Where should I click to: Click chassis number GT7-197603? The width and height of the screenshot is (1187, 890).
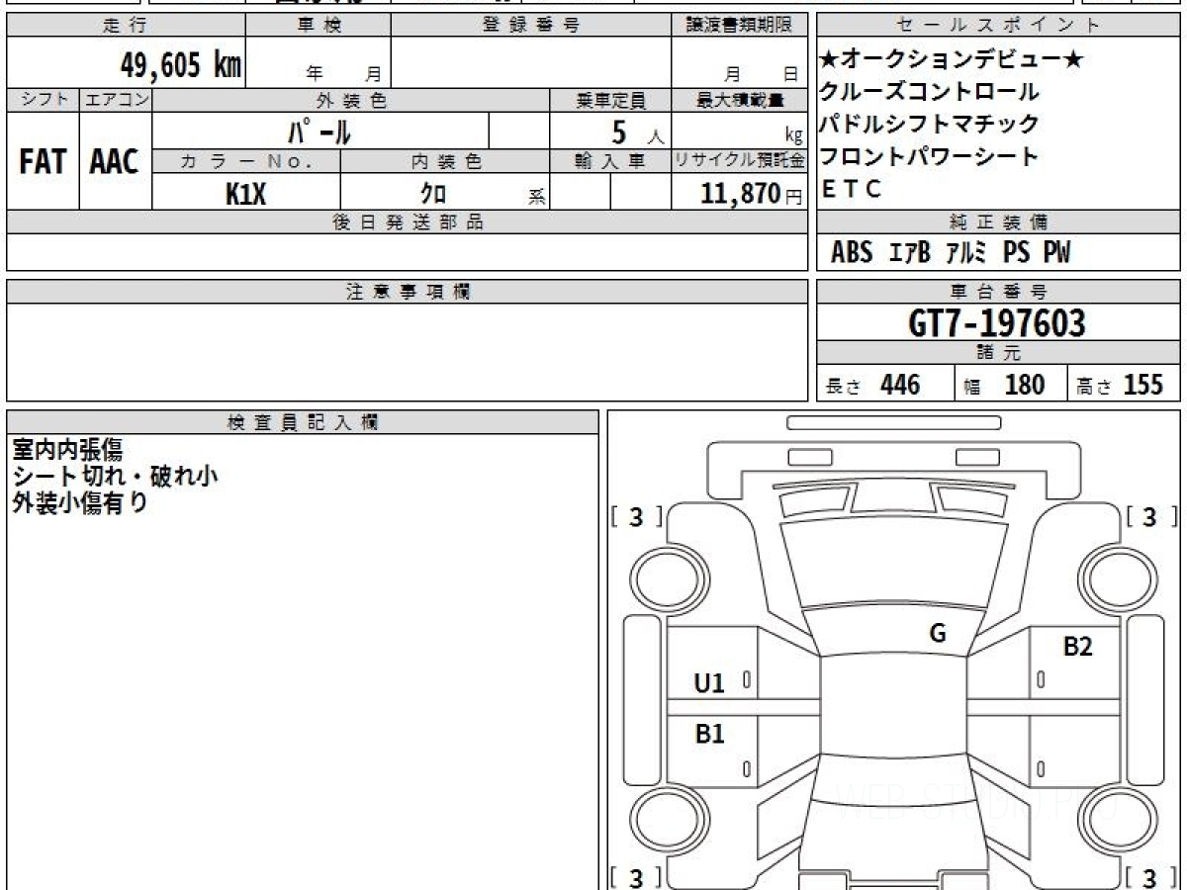coord(997,323)
